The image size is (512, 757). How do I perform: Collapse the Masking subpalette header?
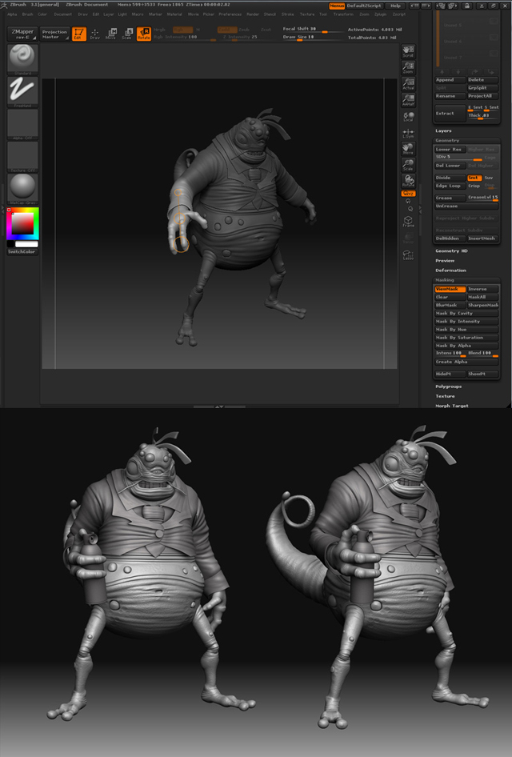pos(445,280)
